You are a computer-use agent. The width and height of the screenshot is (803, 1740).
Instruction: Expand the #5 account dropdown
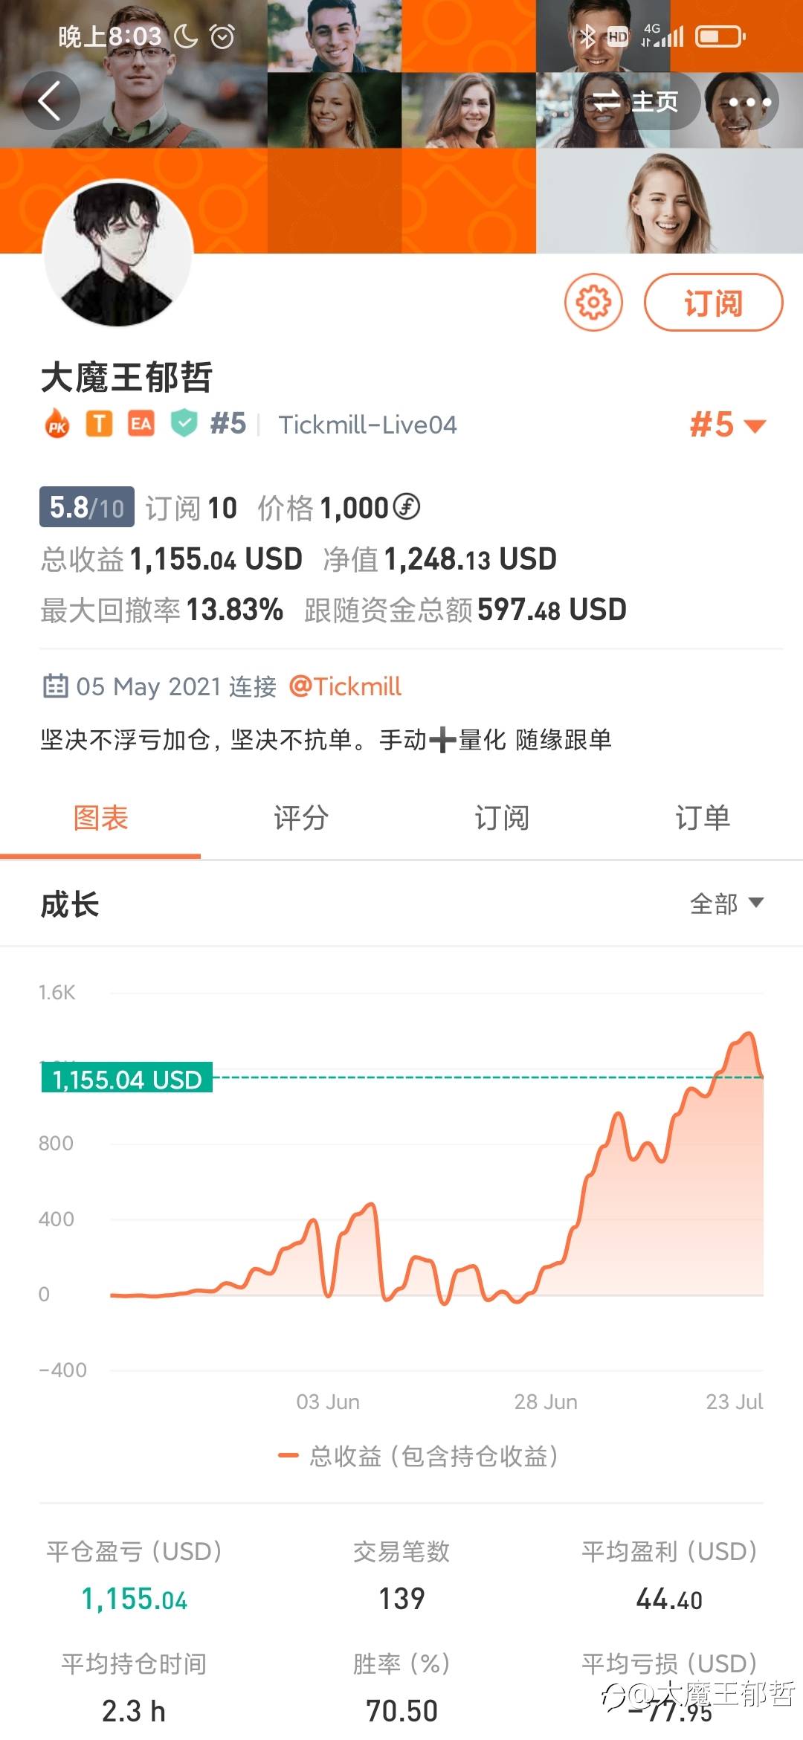tap(727, 425)
